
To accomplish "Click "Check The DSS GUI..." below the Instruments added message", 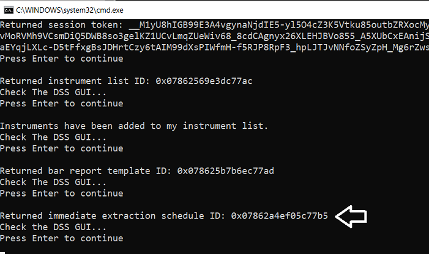I will point(53,137).
